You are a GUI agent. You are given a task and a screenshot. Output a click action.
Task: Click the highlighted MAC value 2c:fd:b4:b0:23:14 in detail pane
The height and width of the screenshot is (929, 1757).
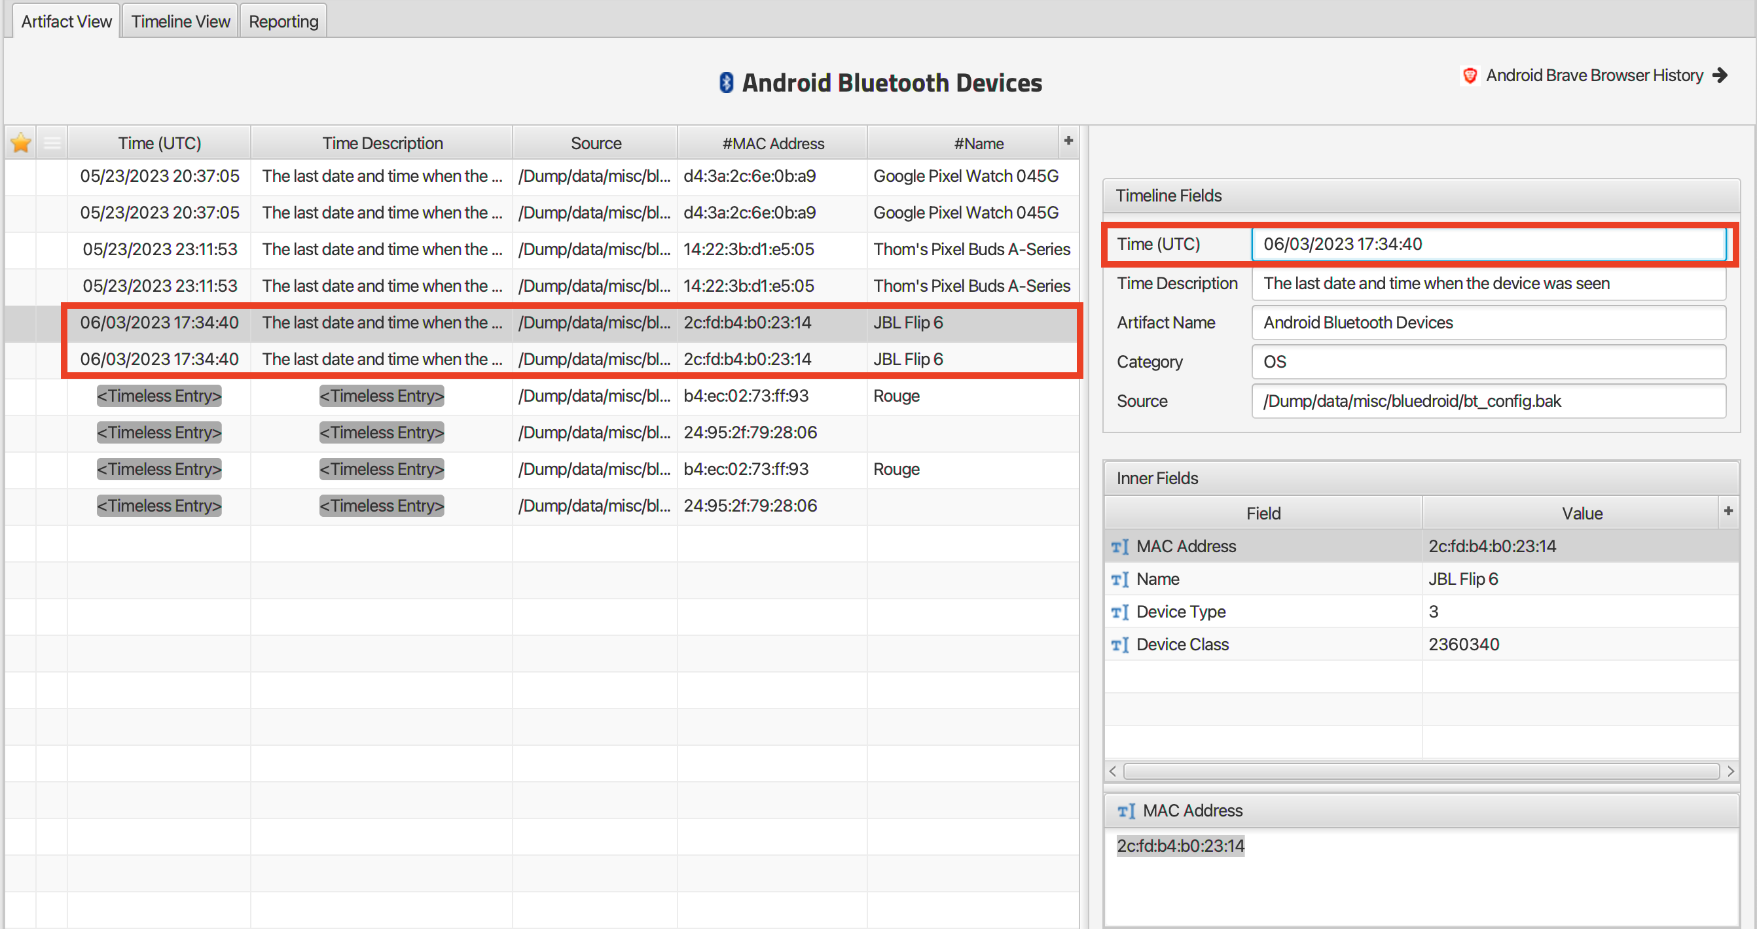pyautogui.click(x=1180, y=847)
